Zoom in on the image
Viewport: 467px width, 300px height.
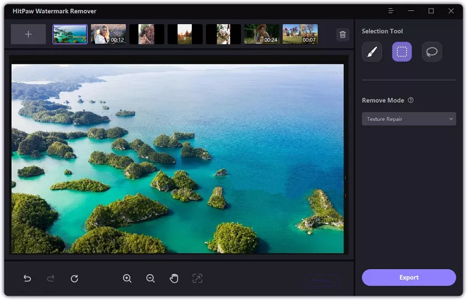tap(127, 278)
